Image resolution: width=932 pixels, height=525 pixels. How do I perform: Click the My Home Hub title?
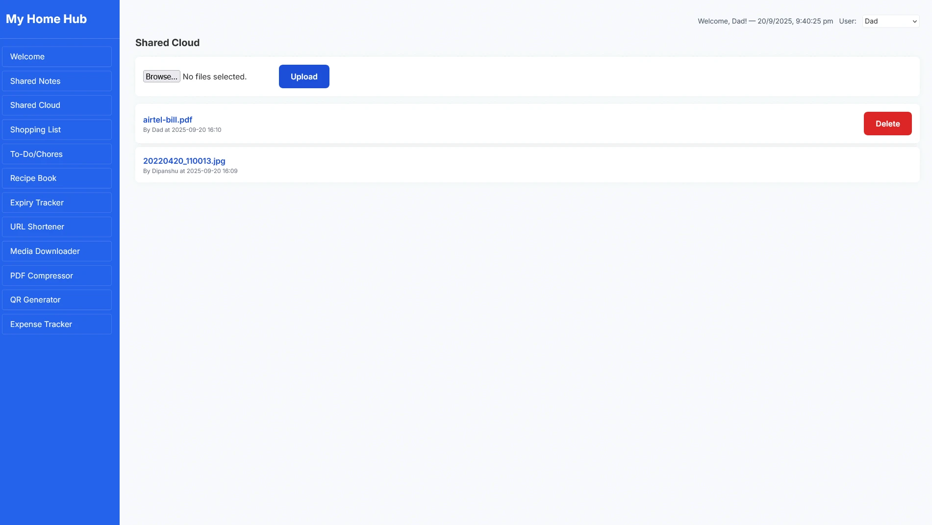click(x=46, y=19)
